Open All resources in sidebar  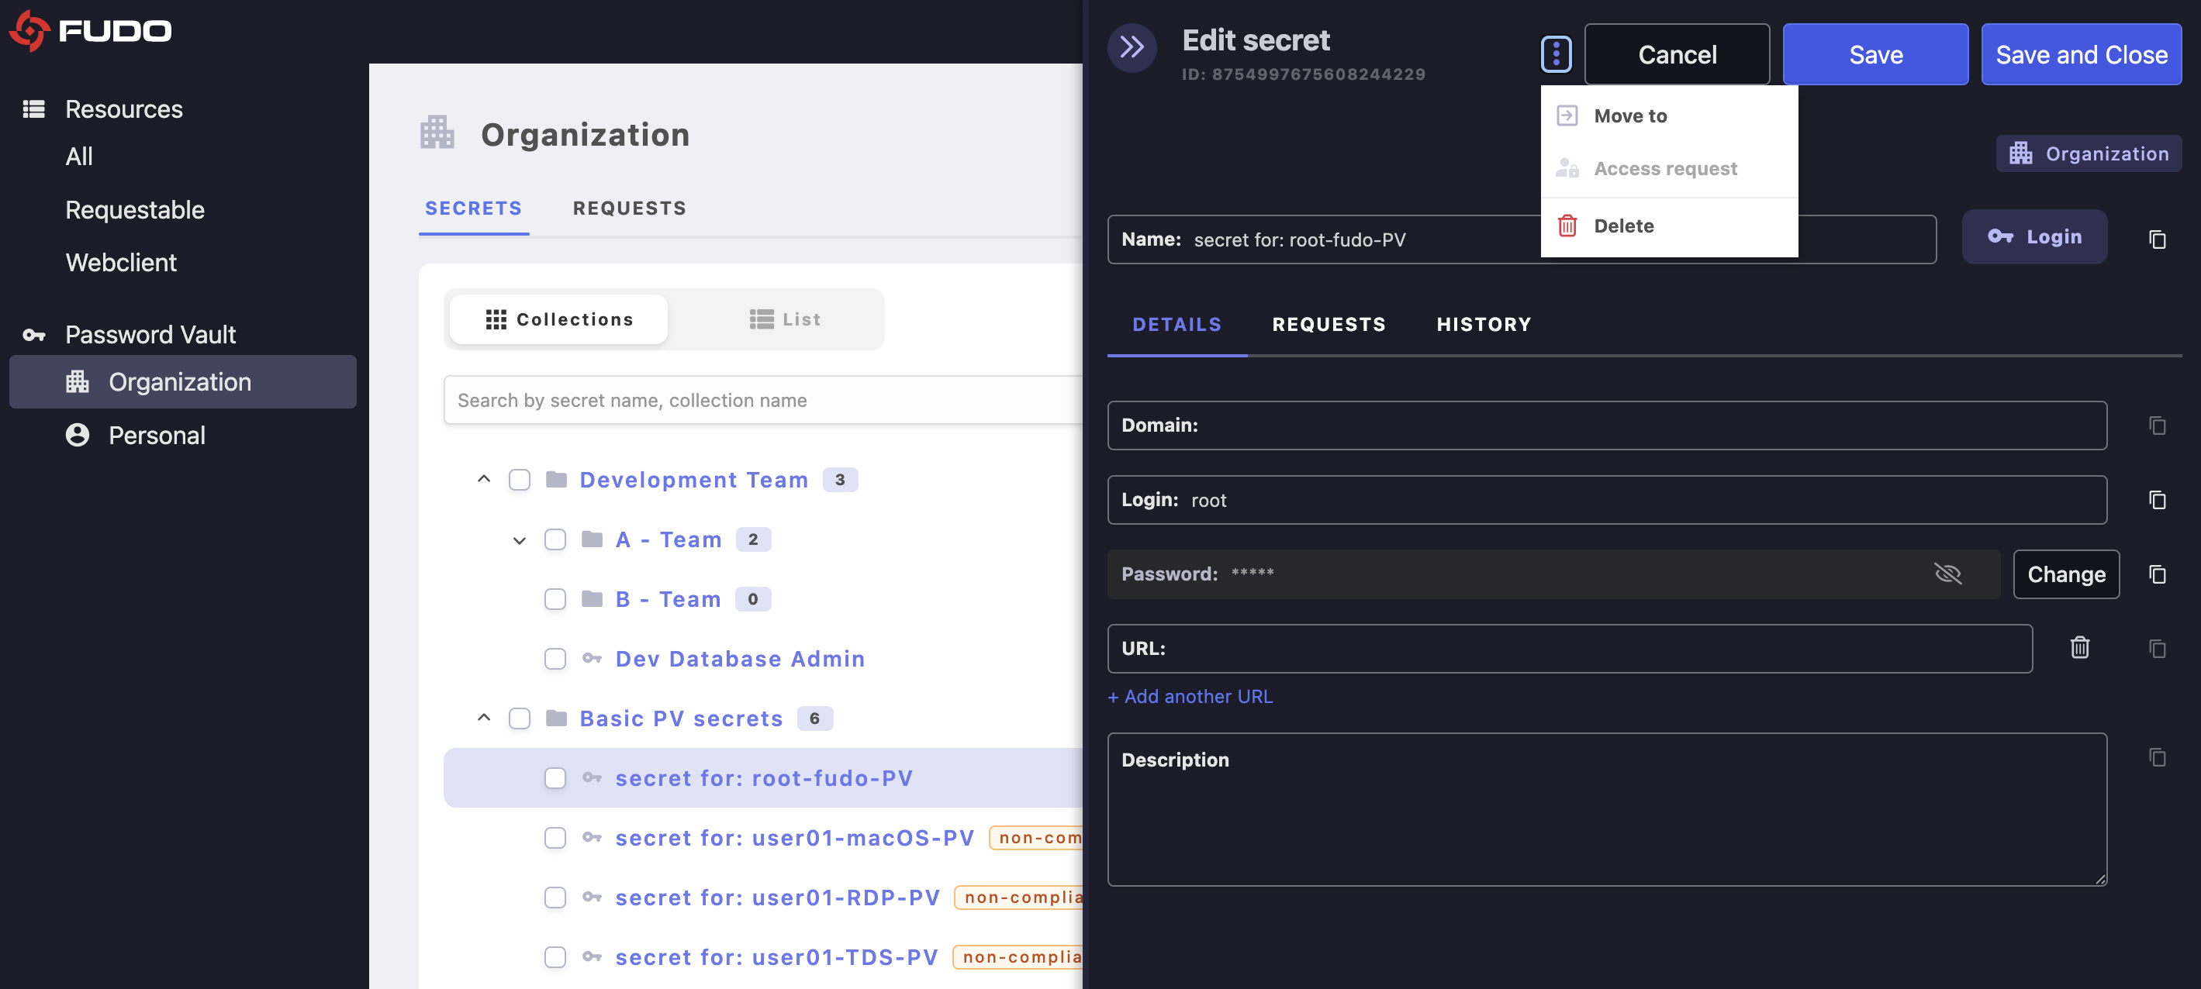tap(78, 157)
